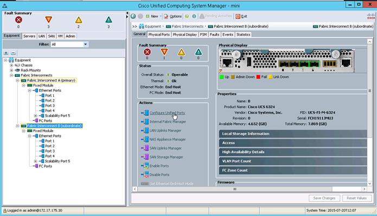Click the critical icon in General tab Fault Summary
This screenshot has width=377, height=216.
click(x=147, y=52)
